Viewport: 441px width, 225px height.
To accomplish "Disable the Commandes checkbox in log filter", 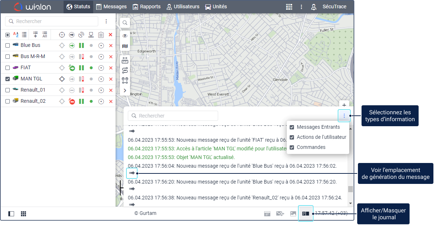I will click(x=292, y=147).
